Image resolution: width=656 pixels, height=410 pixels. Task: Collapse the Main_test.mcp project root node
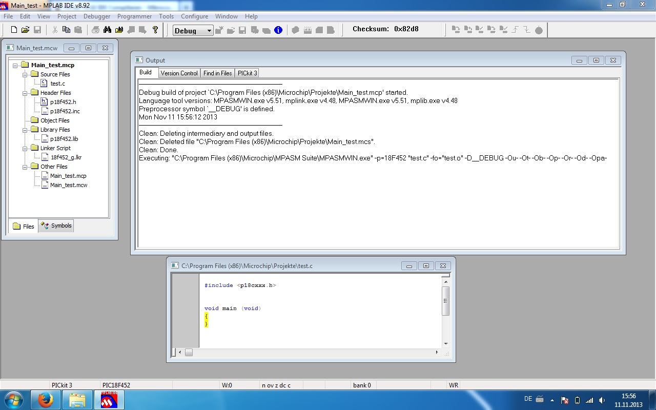15,66
